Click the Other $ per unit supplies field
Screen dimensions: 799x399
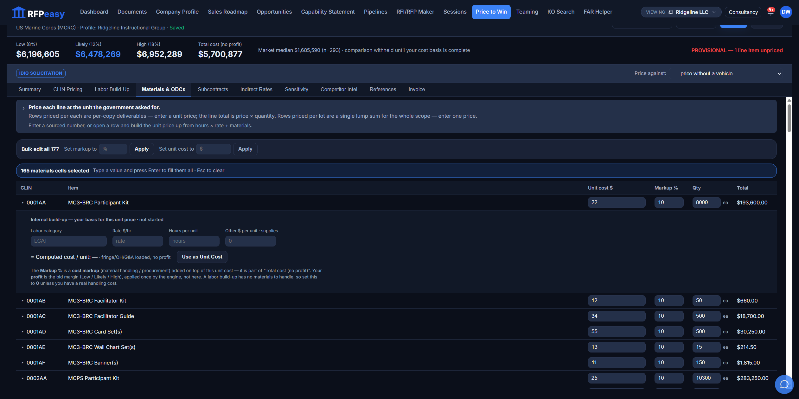[x=251, y=241]
